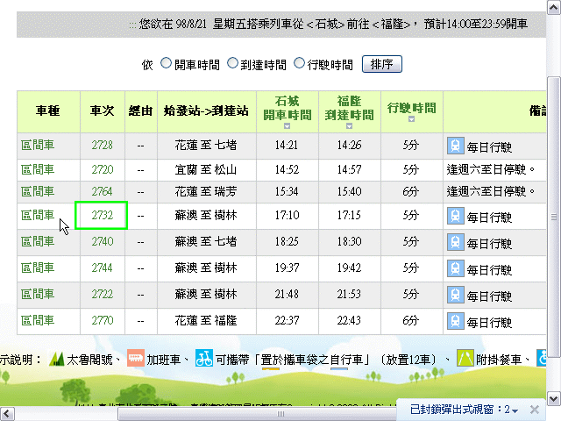The width and height of the screenshot is (561, 421).
Task: Click 區間車 link in train 2740 row
Action: pos(38,242)
